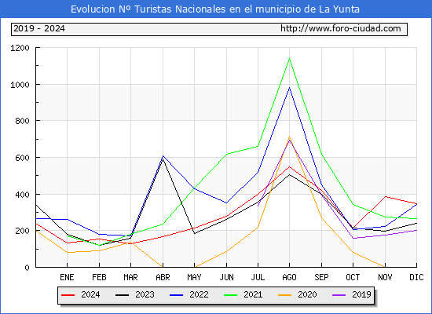Click the 400 y-axis value
This screenshot has height=314, width=432.
click(x=22, y=195)
